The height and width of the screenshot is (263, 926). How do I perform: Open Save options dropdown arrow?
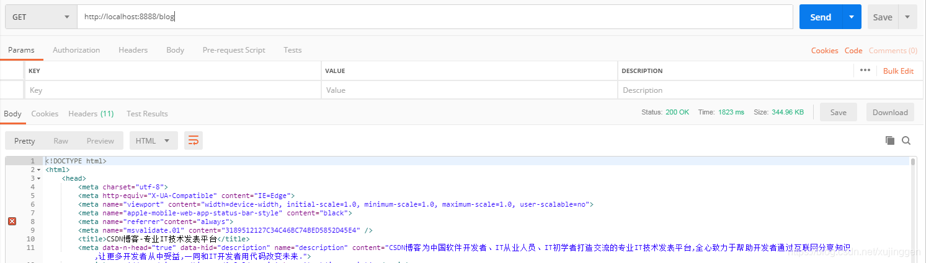point(907,17)
